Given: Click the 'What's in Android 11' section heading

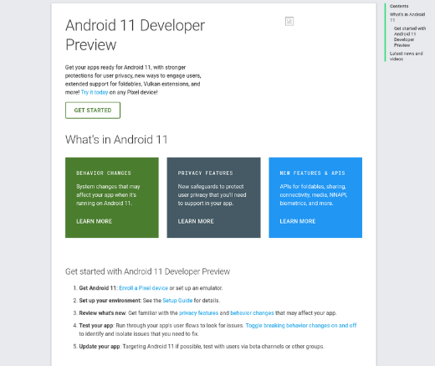Looking at the screenshot, I should pos(116,140).
